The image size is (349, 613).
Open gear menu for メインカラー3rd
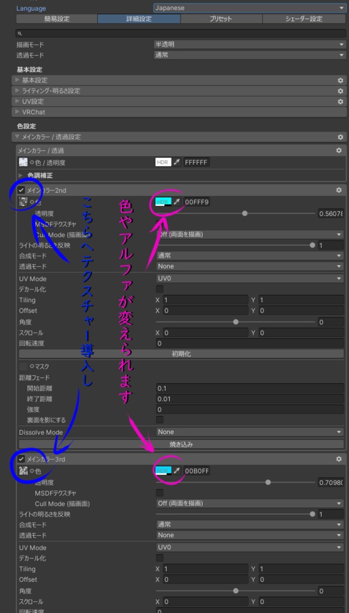pos(339,459)
